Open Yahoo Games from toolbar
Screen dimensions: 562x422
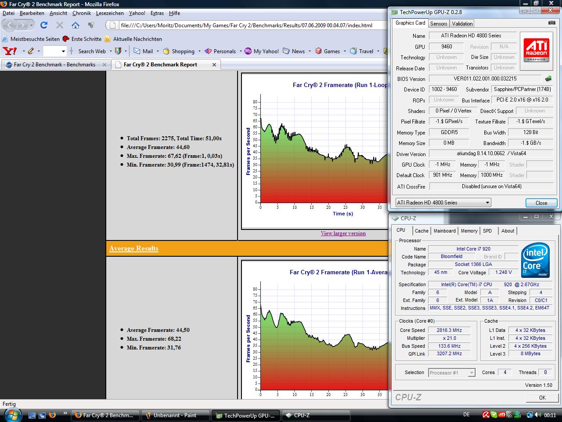click(328, 51)
